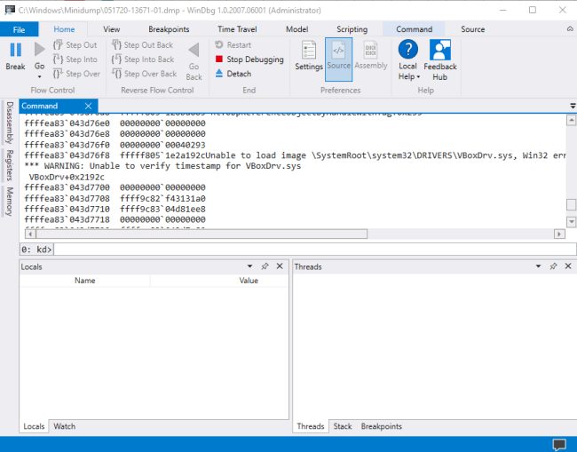Open the Threads panel options dropdown
577x452 pixels.
[x=538, y=266]
